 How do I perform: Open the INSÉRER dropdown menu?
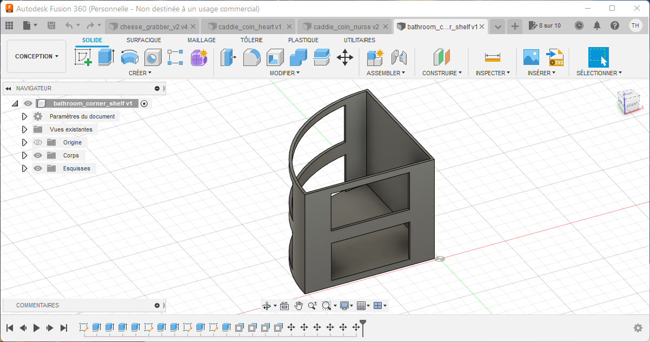(541, 73)
